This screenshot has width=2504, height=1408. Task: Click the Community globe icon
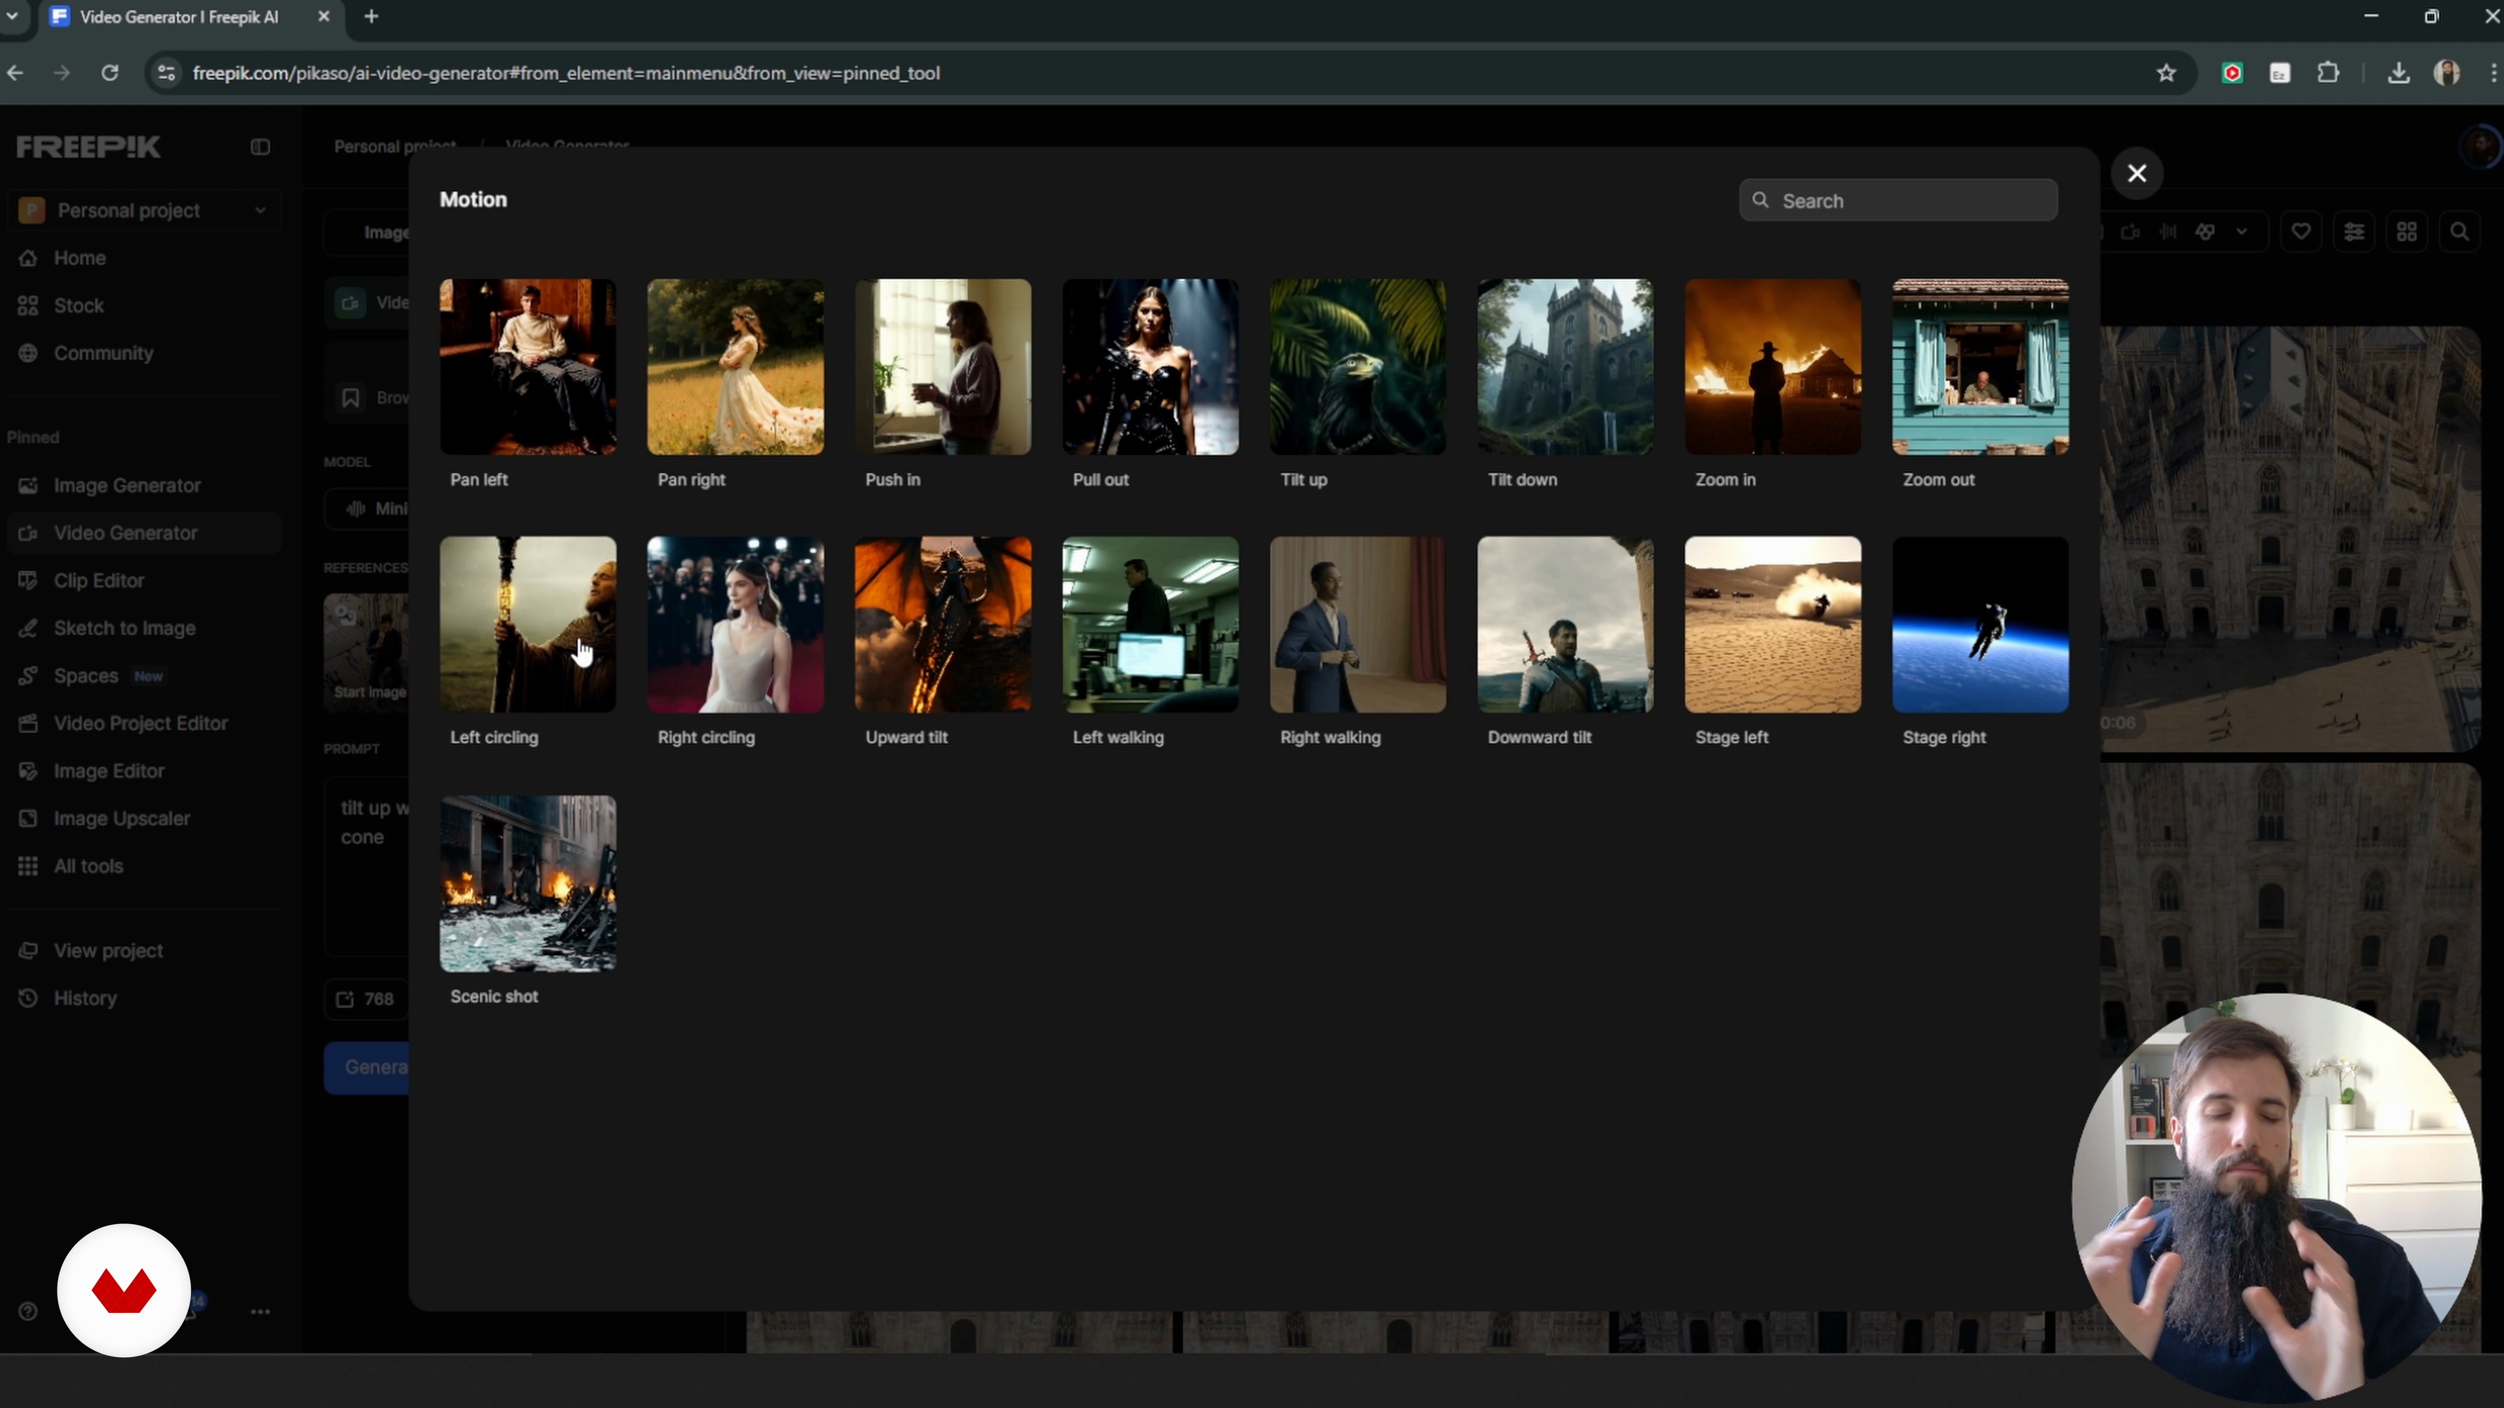[x=28, y=354]
